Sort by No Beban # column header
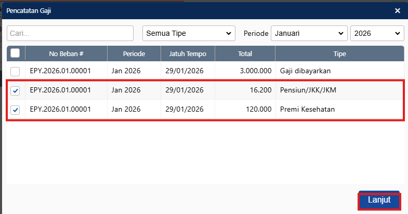The width and height of the screenshot is (408, 214). [66, 53]
